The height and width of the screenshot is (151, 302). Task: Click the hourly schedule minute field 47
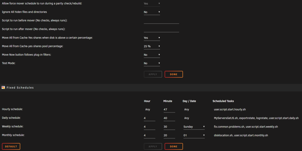click(x=169, y=109)
